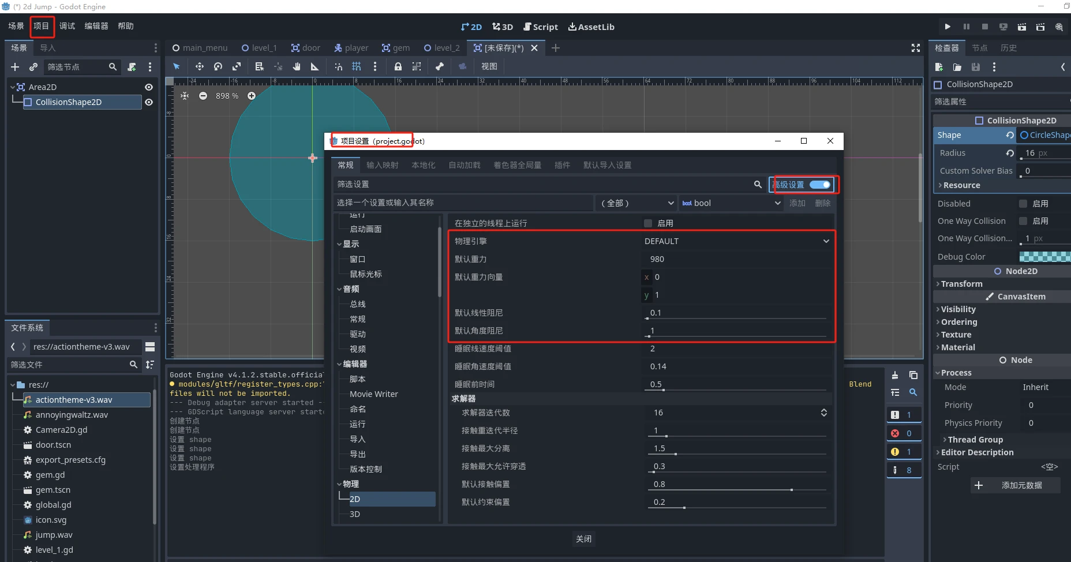Click the 添加 button next to bool type
The width and height of the screenshot is (1071, 562).
click(x=798, y=203)
